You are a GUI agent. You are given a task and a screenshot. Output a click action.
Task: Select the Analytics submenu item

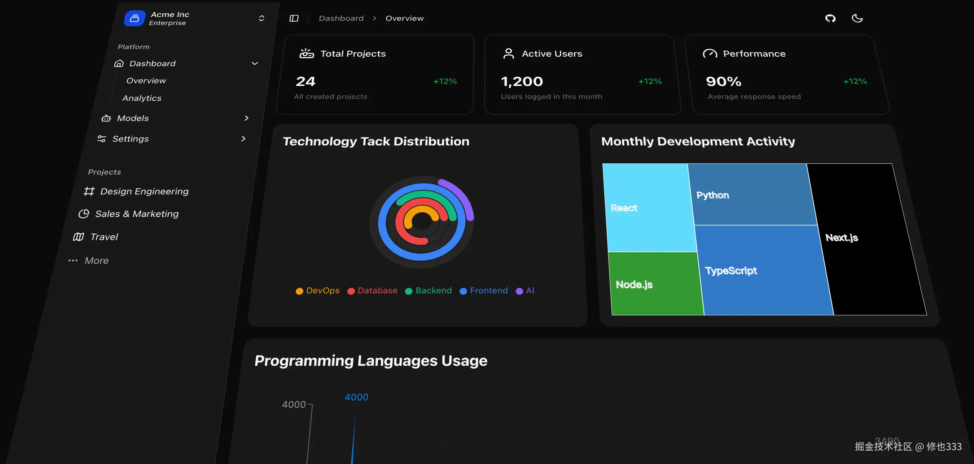point(142,98)
